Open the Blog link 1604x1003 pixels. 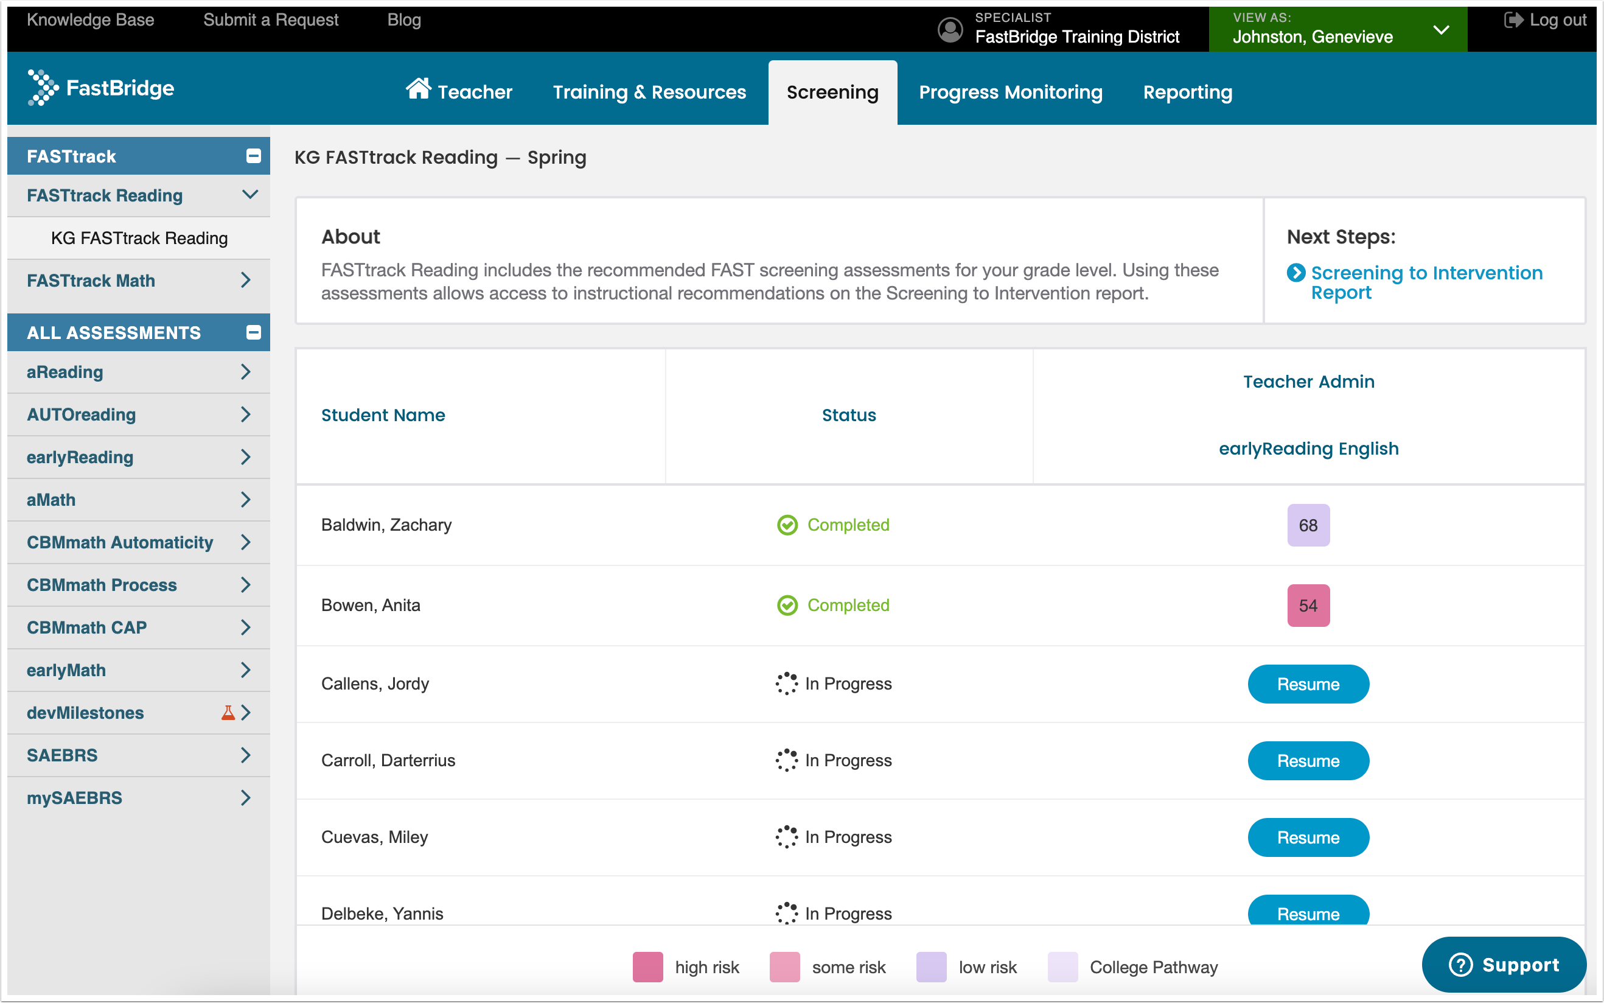404,20
